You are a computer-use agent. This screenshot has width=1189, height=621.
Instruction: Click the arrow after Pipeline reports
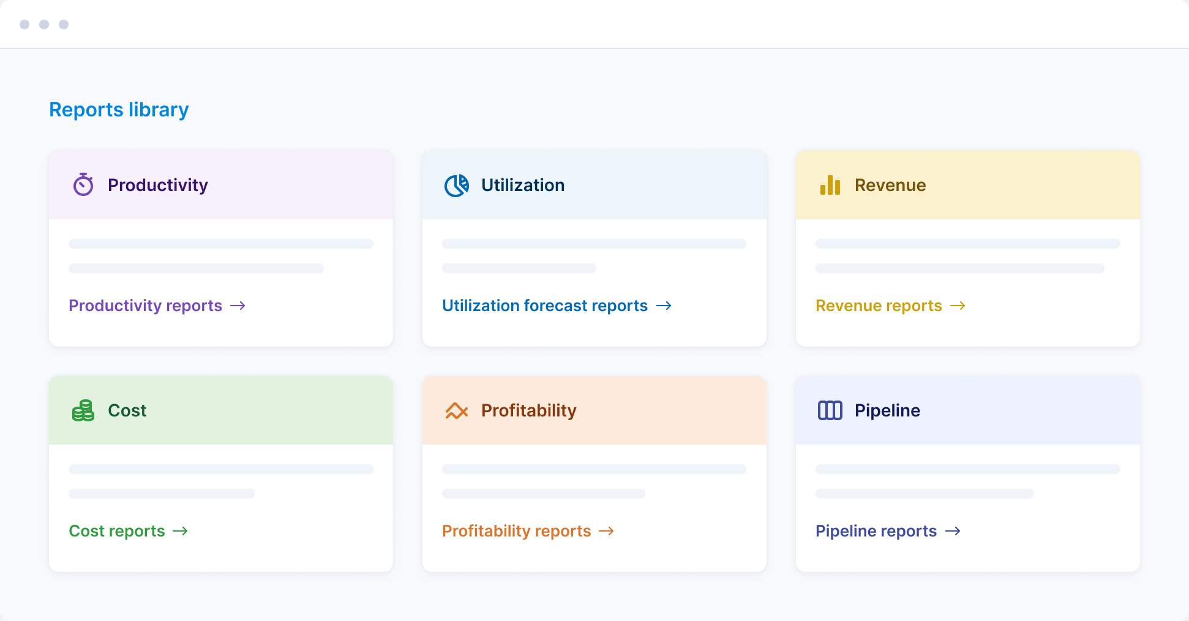(953, 531)
